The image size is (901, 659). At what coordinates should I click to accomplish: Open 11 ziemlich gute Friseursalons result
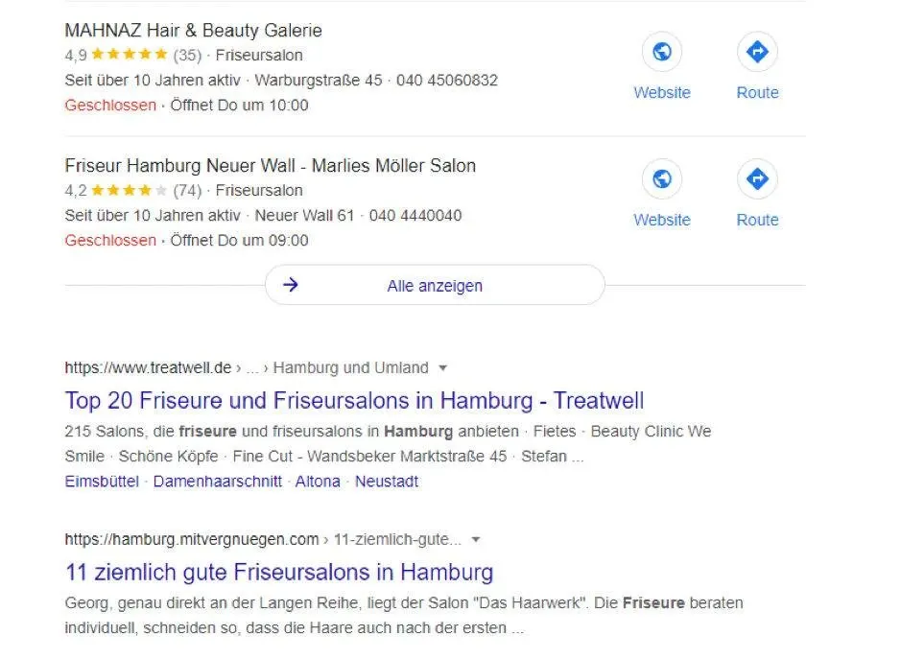tap(279, 573)
